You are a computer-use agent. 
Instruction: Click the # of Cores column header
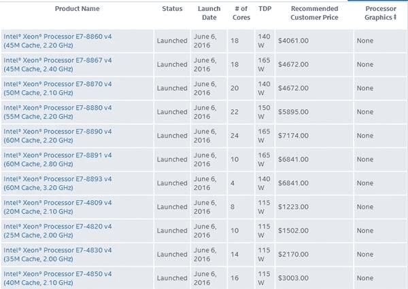coord(239,13)
